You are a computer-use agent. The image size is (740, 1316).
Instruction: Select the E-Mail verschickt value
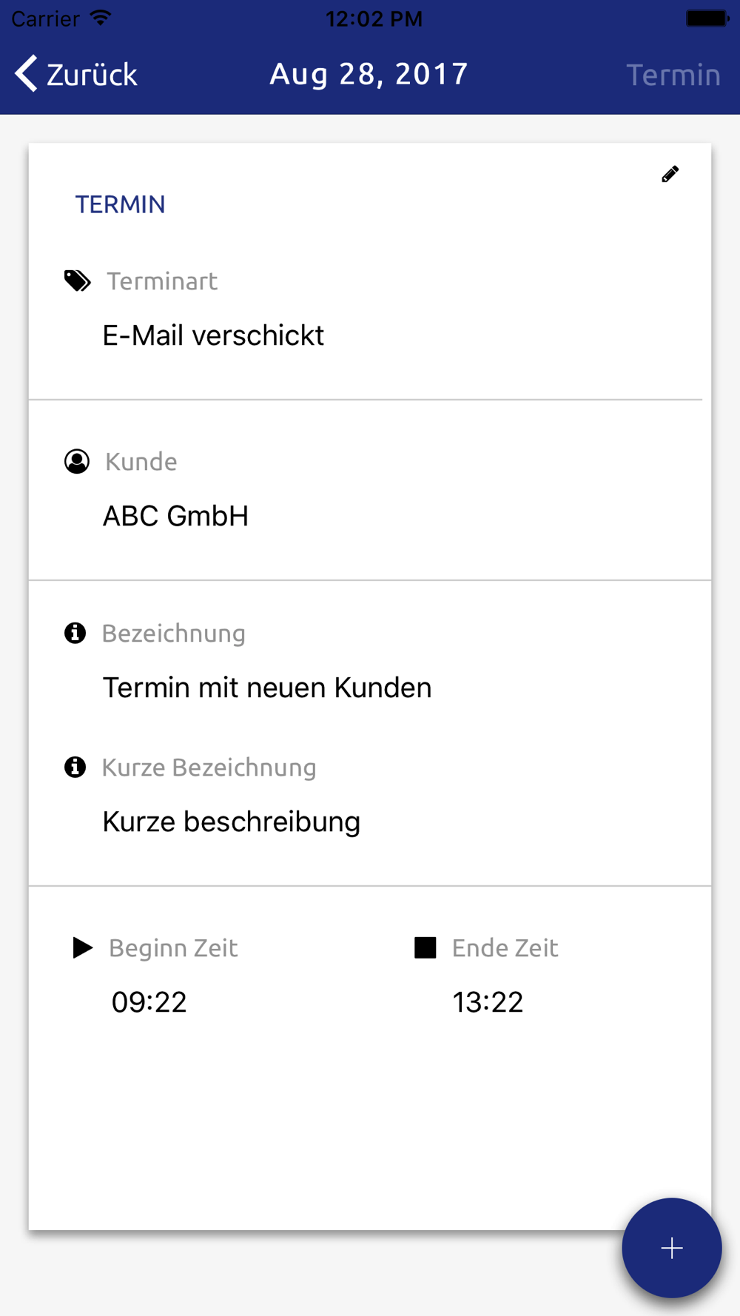(213, 335)
